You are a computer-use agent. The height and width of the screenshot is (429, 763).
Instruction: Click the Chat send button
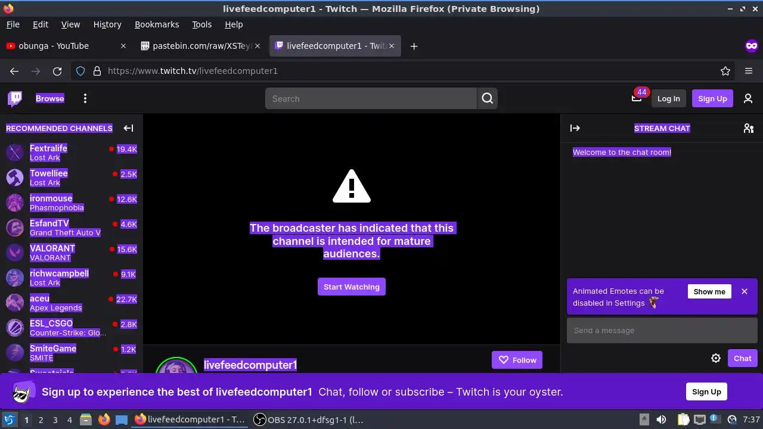(742, 358)
